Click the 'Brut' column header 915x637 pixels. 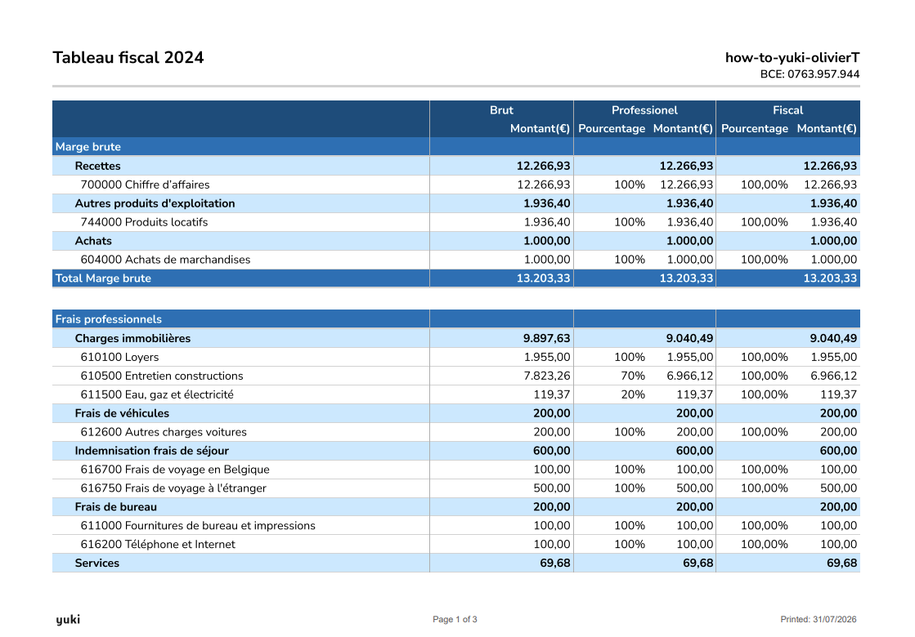(501, 110)
